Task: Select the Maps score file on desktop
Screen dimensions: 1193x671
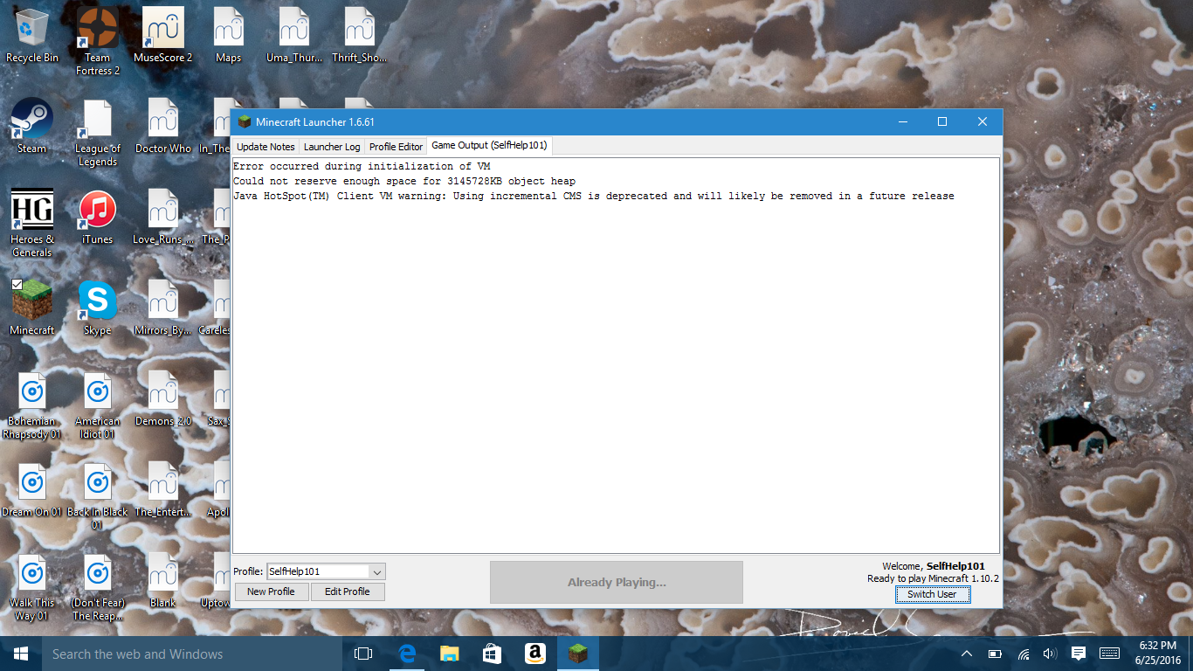Action: (228, 37)
